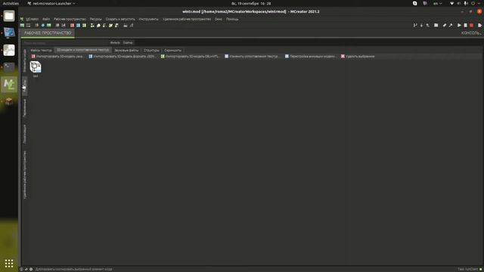This screenshot has width=484, height=272.
Task: Click the workspace search field
Action: pos(66,43)
